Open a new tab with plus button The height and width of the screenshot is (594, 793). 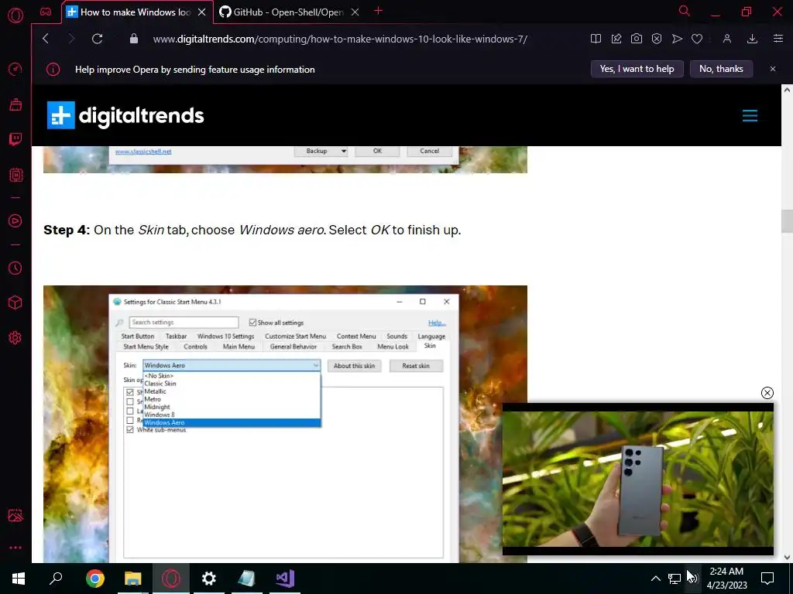[378, 11]
